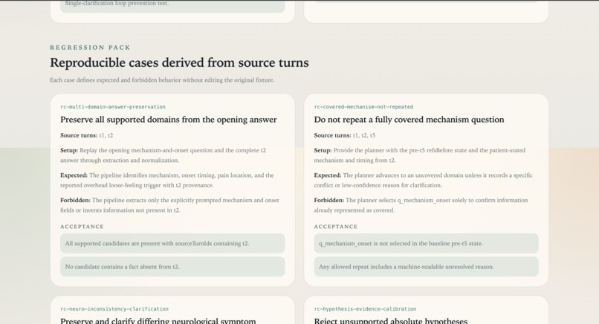Click Forbidden text 'The pipeline extracts only the explicitly prompted'
This screenshot has height=324, width=599.
tap(169, 205)
